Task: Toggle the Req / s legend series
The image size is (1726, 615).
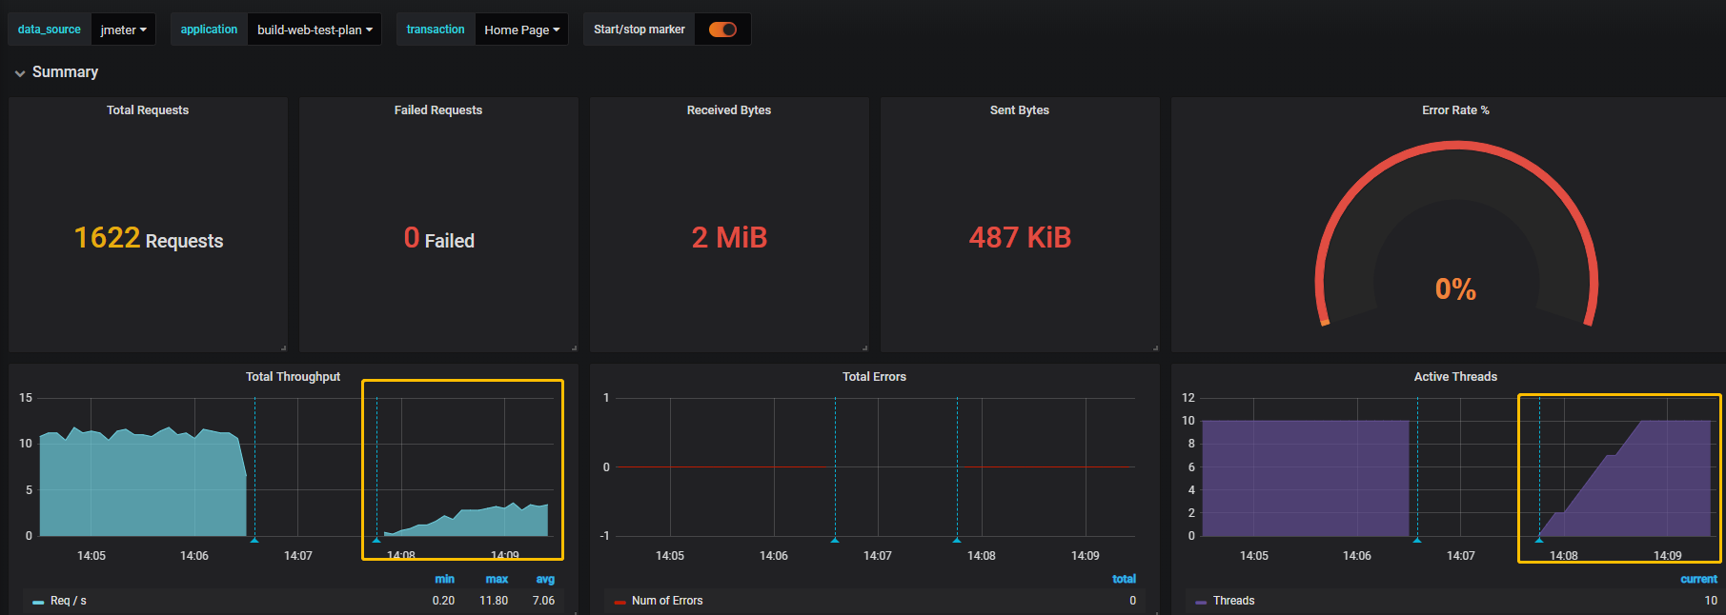Action: coord(69,601)
